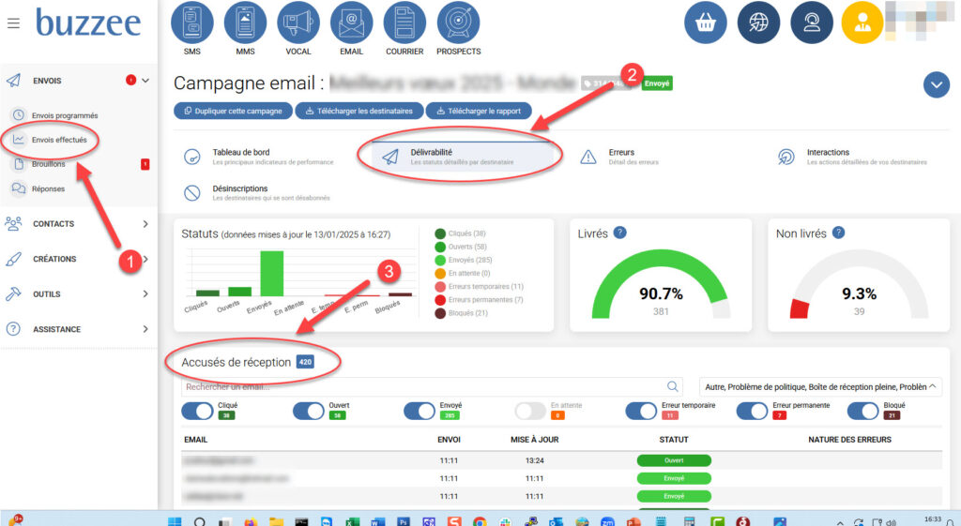Toggle the Erreur temporaire filter switch

[641, 411]
